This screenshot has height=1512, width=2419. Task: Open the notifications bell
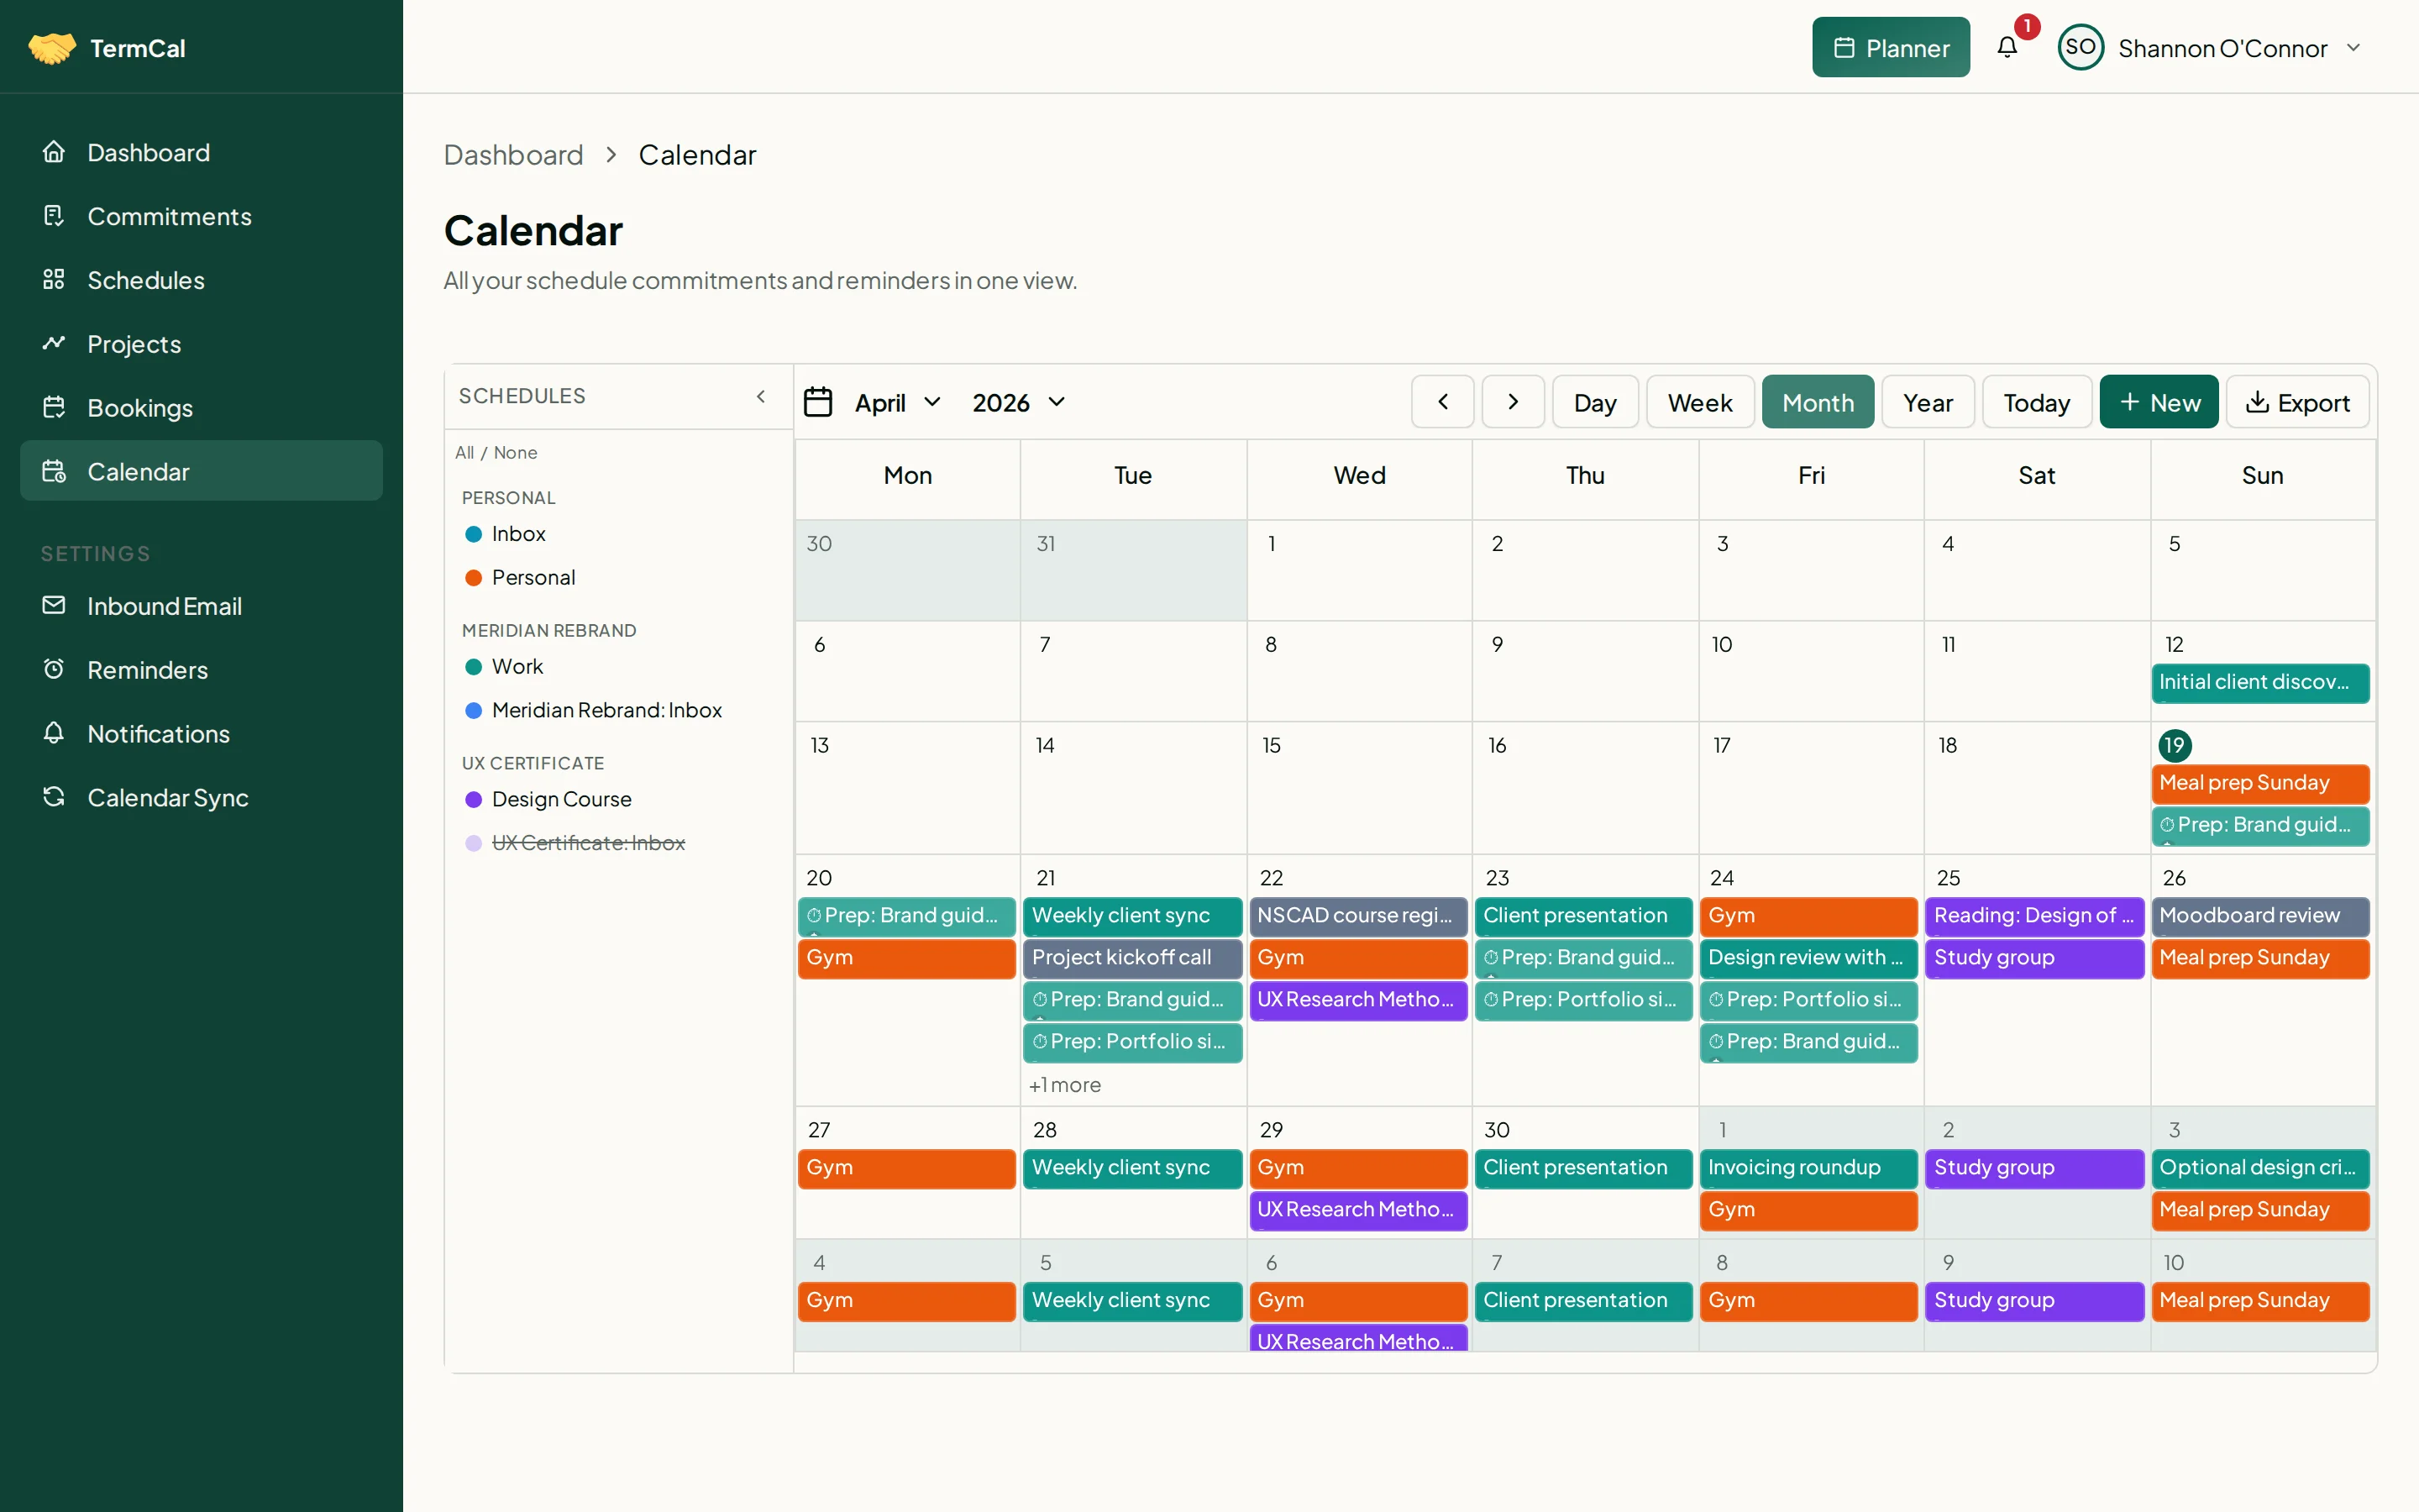tap(2007, 47)
